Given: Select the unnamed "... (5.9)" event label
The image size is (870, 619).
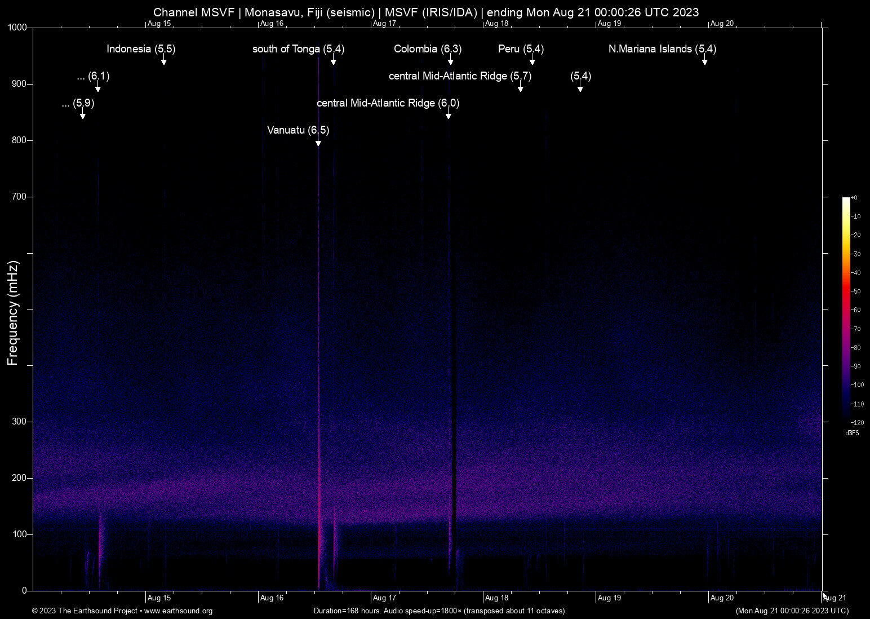Looking at the screenshot, I should pos(78,103).
